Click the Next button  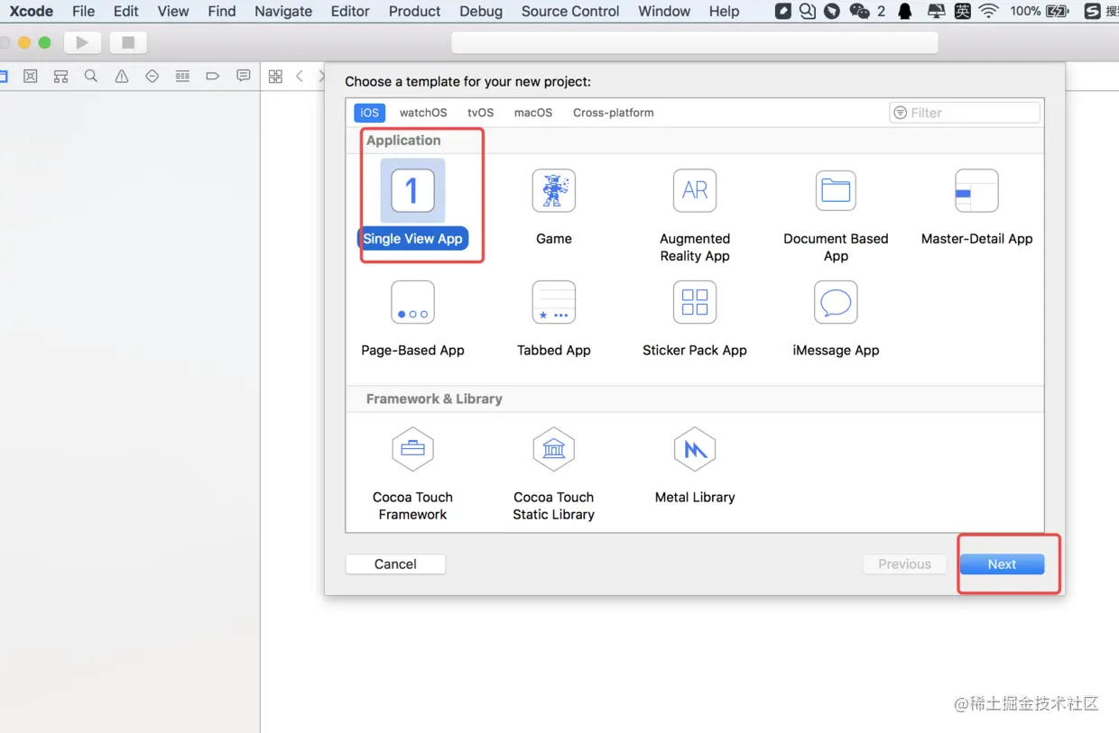[1002, 564]
